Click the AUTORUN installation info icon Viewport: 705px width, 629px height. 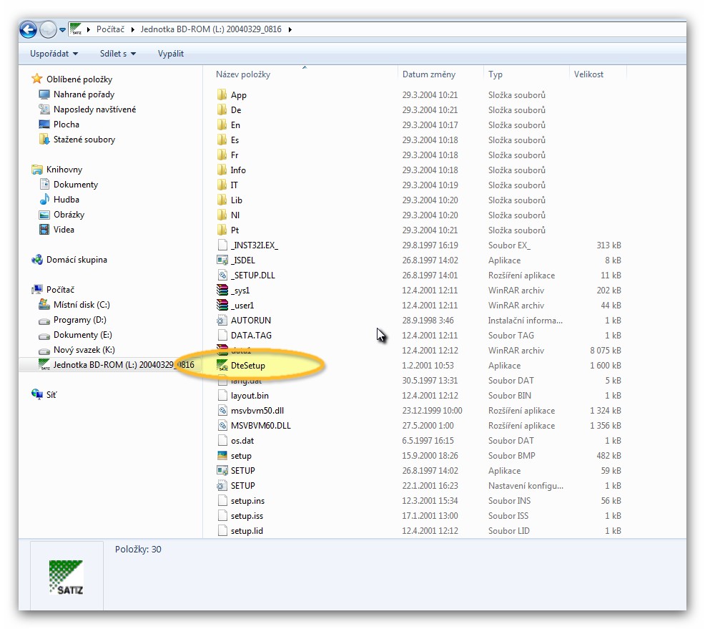click(x=222, y=321)
